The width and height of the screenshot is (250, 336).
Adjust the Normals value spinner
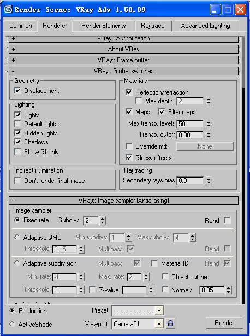point(229,290)
